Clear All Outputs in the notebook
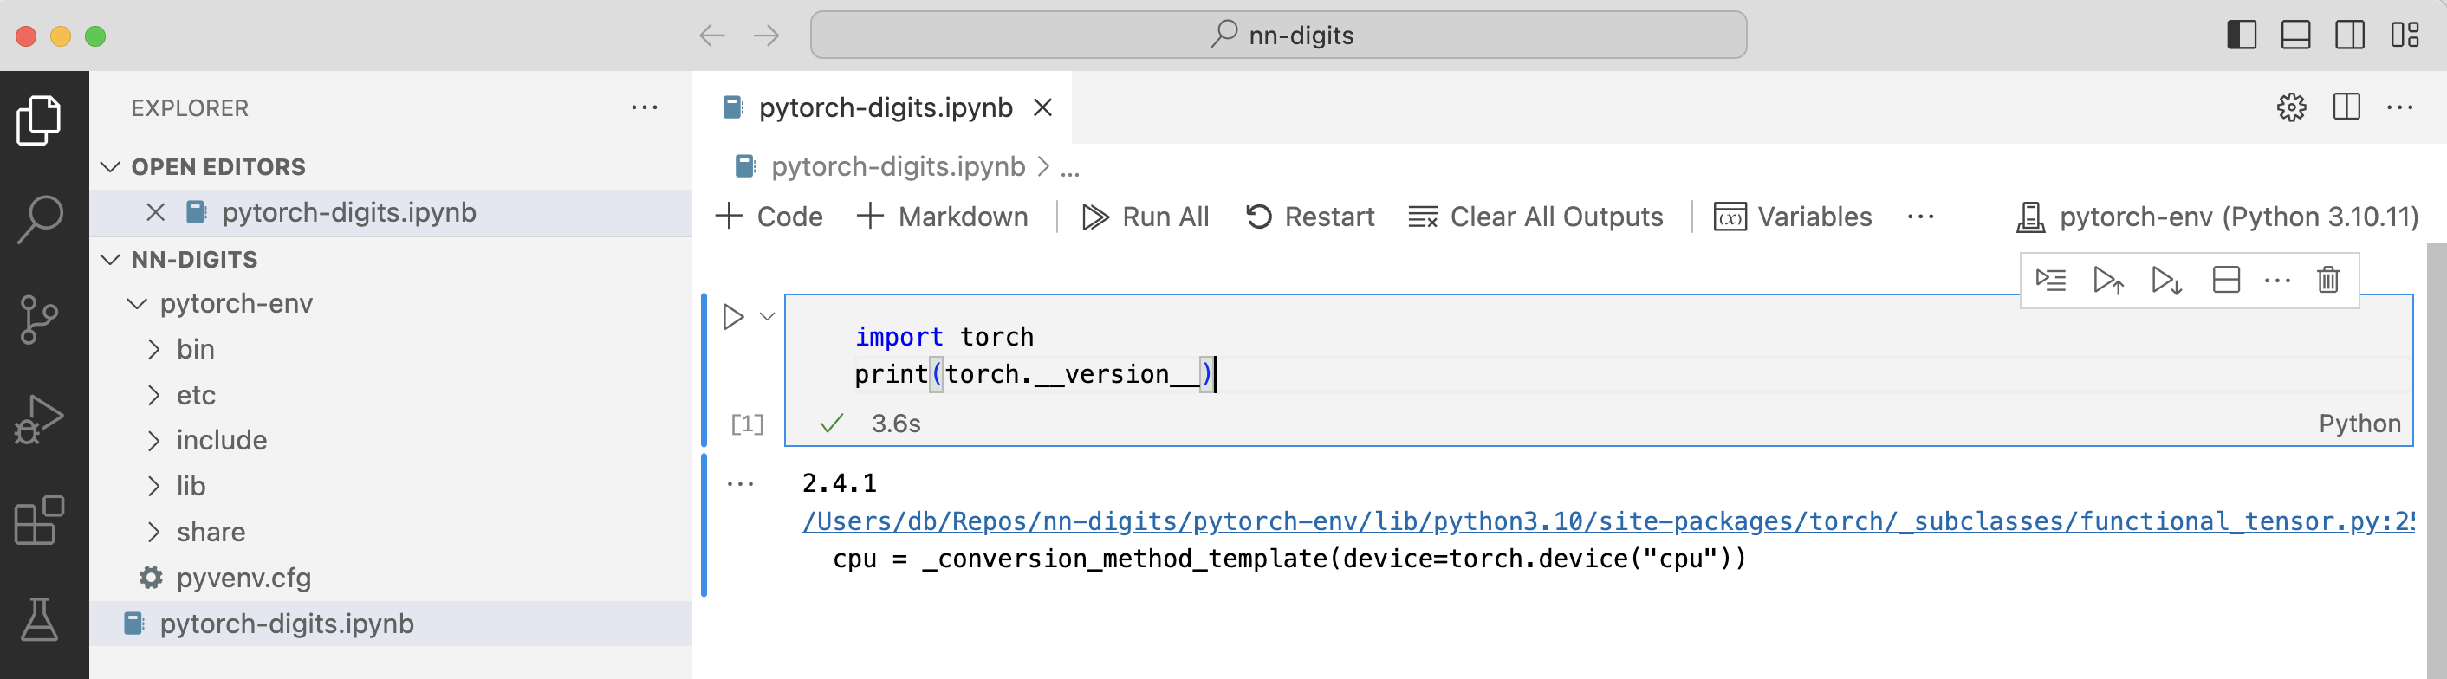The height and width of the screenshot is (679, 2447). tap(1535, 217)
